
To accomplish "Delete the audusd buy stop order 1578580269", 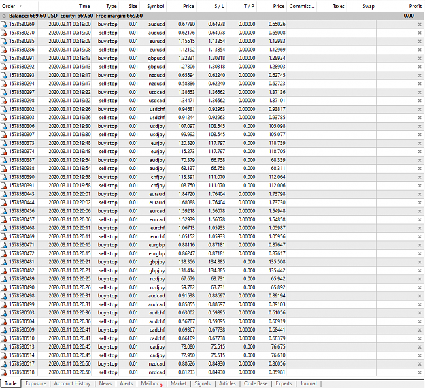I will pyautogui.click(x=420, y=25).
